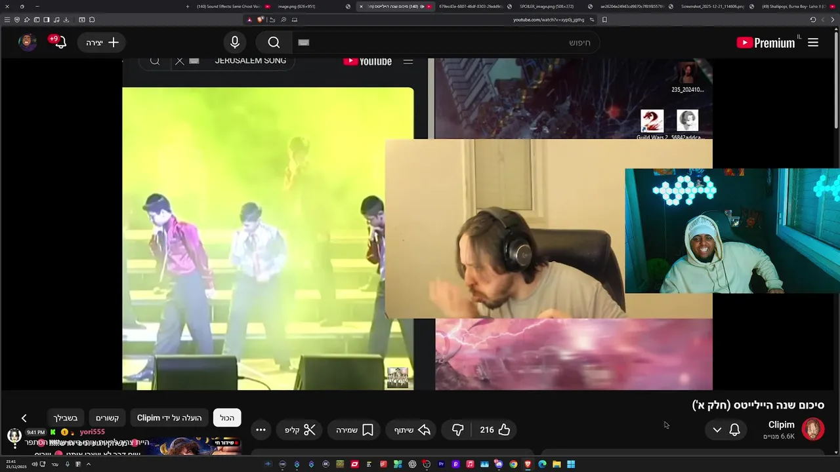This screenshot has height=472, width=840.
Task: Select the הכול filter chip
Action: (x=227, y=418)
